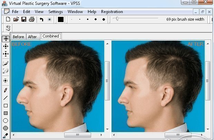Image resolution: width=214 pixels, height=140 pixels.
Task: Undo the last change with the arrow icon
Action: [x=41, y=19]
